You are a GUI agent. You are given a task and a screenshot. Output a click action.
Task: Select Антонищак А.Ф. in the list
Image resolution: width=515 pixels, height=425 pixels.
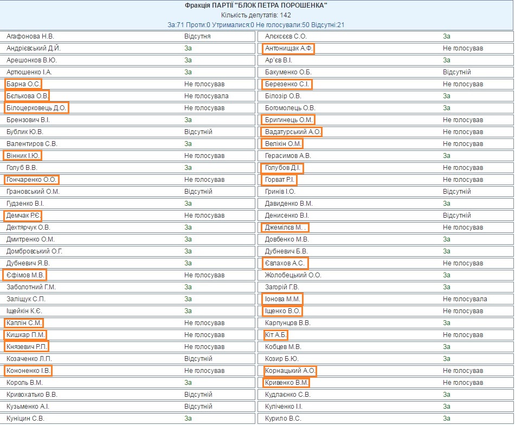click(288, 48)
